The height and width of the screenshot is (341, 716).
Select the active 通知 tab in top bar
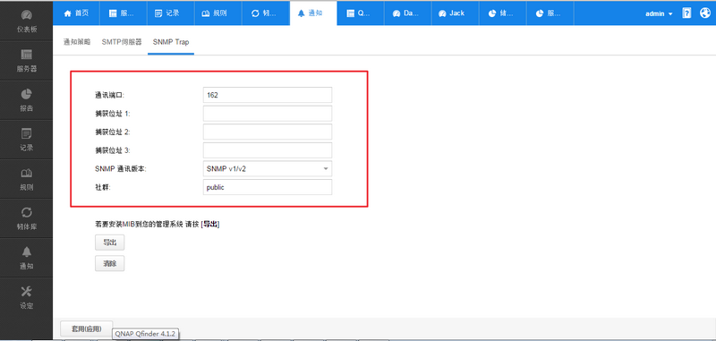tap(313, 13)
